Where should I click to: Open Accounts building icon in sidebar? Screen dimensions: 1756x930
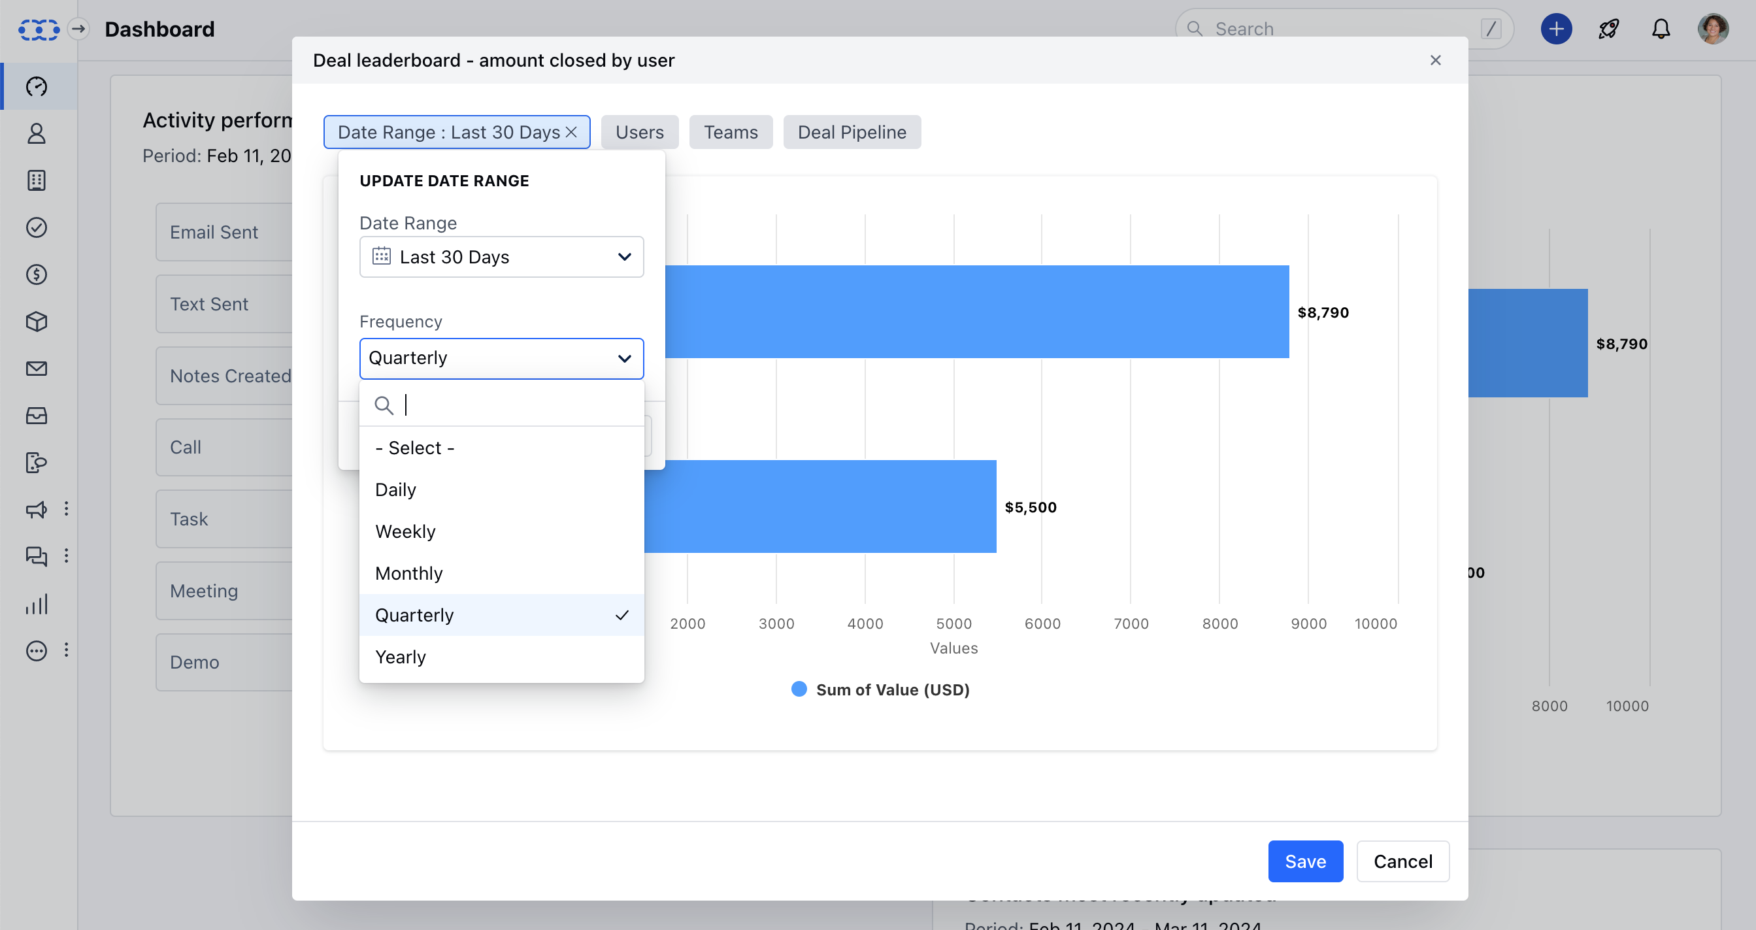click(36, 180)
